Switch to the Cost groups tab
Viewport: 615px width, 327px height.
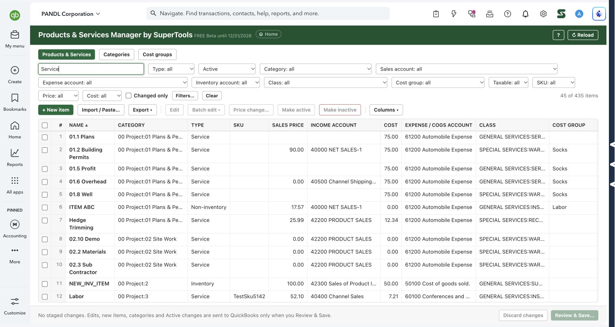click(157, 54)
